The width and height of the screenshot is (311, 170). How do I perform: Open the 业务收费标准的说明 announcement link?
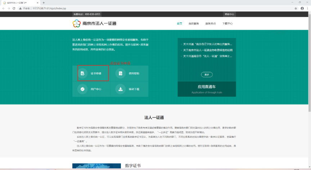(209, 50)
